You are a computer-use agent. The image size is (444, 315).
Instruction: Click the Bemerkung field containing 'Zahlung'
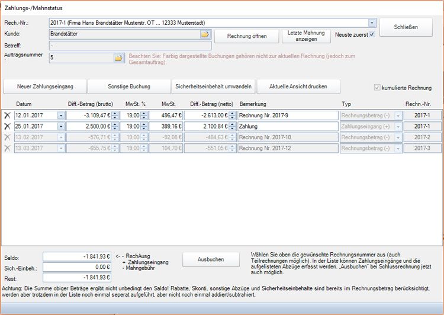tap(288, 126)
